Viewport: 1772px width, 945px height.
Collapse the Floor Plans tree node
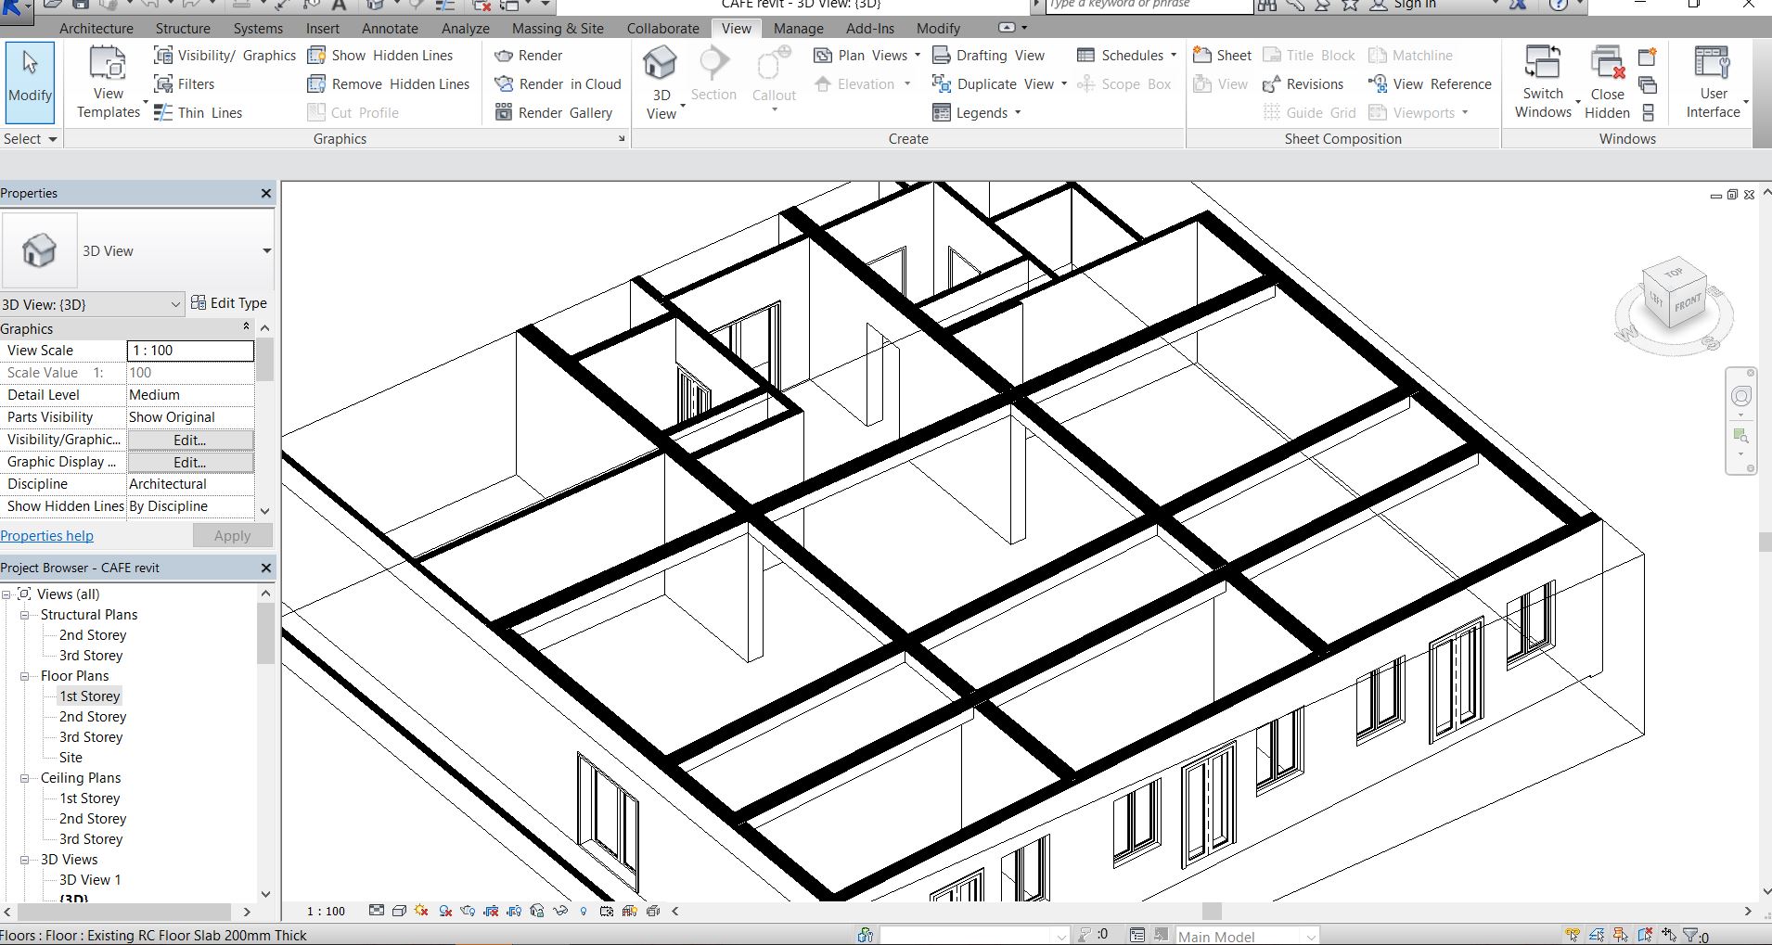pyautogui.click(x=25, y=676)
